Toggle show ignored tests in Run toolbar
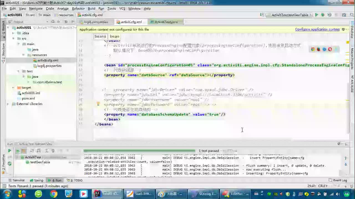The height and width of the screenshot is (199, 355). tap(24, 151)
